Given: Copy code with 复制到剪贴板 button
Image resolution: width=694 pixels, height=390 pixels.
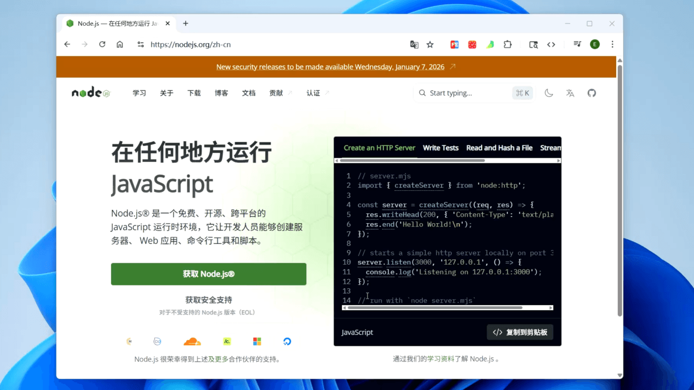Looking at the screenshot, I should coord(520,332).
